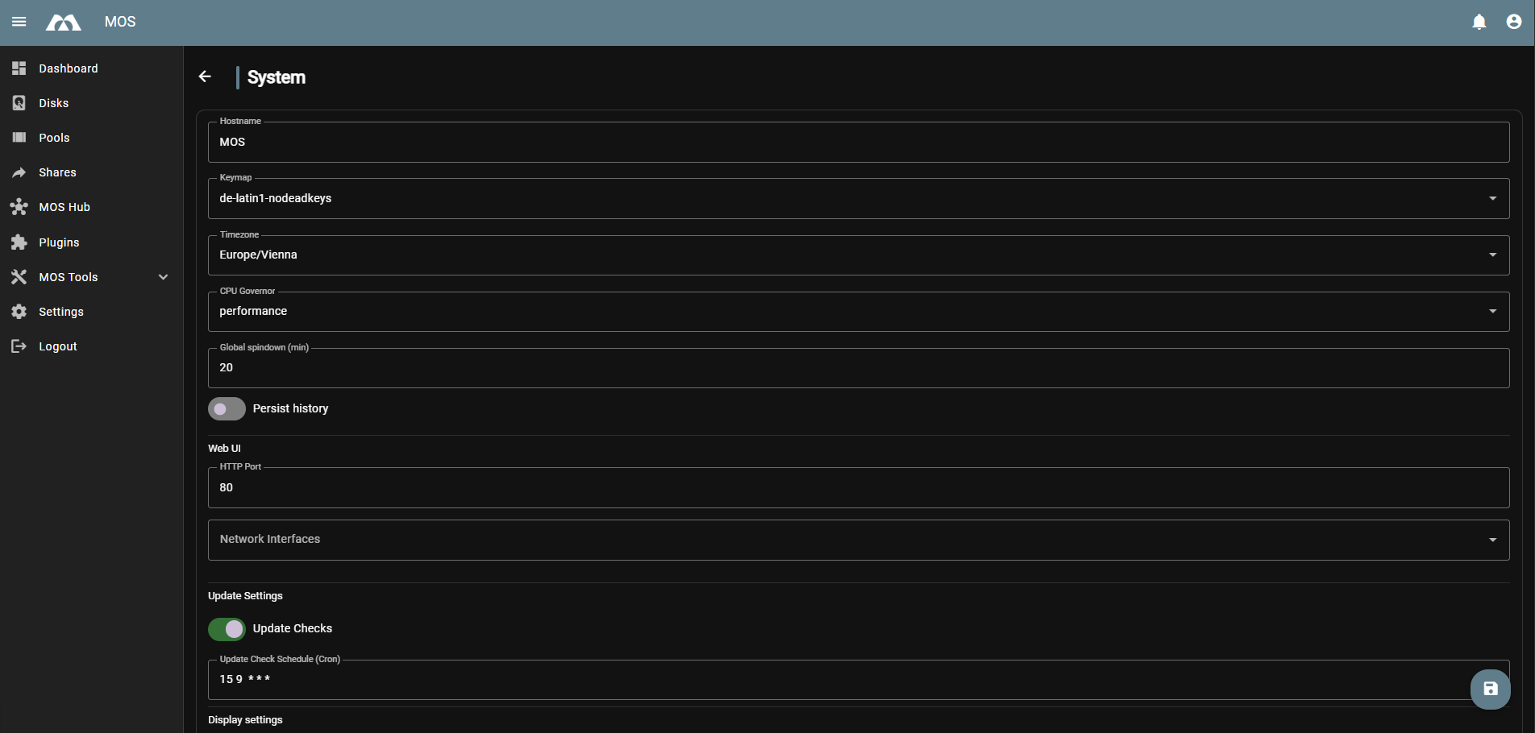Screen dimensions: 1535x733
Task: Click the Logout link
Action: [x=58, y=346]
